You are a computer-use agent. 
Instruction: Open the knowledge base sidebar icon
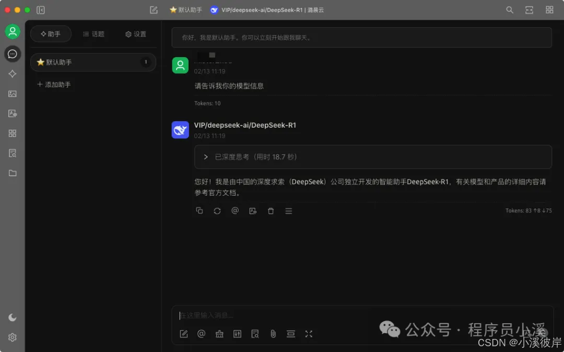[13, 153]
